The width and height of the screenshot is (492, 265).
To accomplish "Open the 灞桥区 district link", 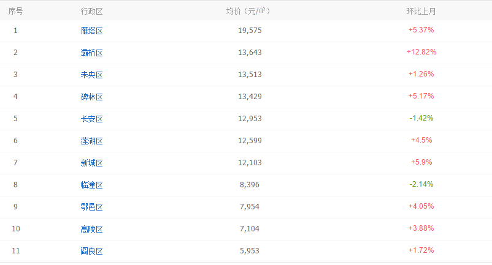I will click(91, 53).
